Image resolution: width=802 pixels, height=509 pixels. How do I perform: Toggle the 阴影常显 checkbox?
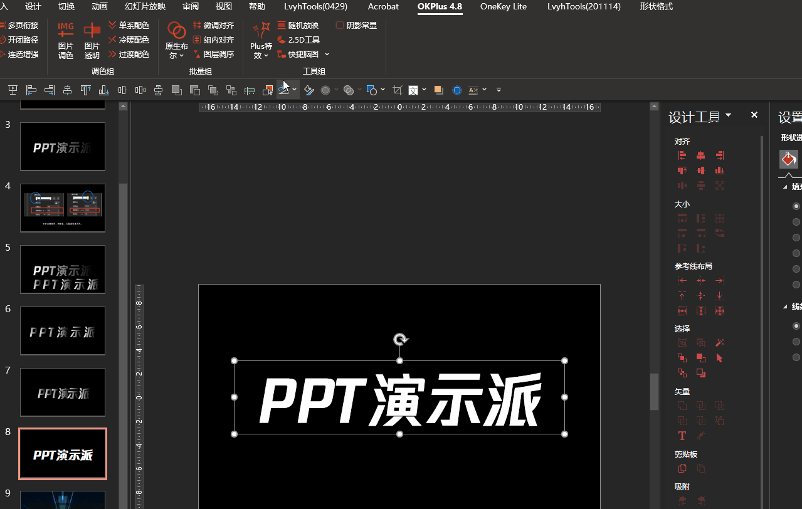[x=340, y=26]
